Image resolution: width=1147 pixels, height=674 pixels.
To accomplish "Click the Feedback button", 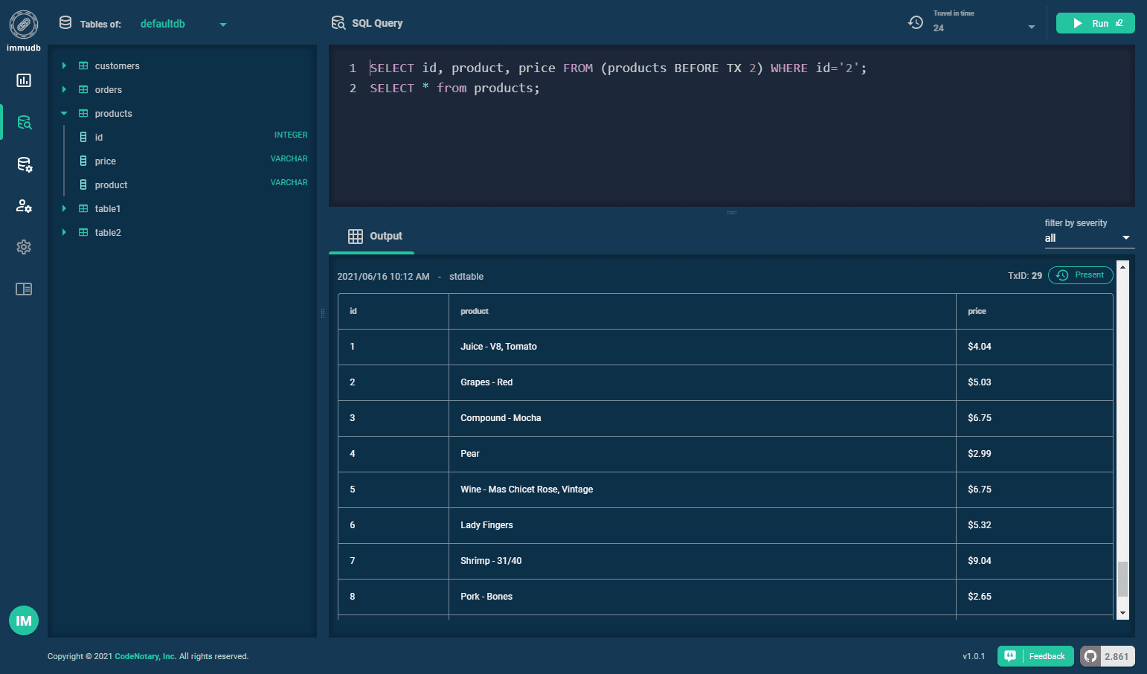I will coord(1035,656).
